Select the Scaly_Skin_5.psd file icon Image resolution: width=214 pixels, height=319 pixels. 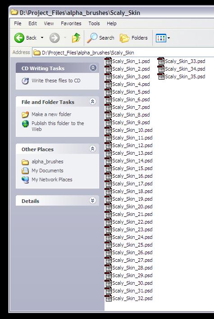(108, 92)
